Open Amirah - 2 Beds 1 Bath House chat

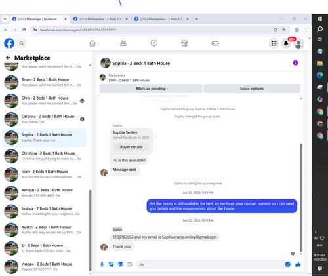(x=45, y=193)
